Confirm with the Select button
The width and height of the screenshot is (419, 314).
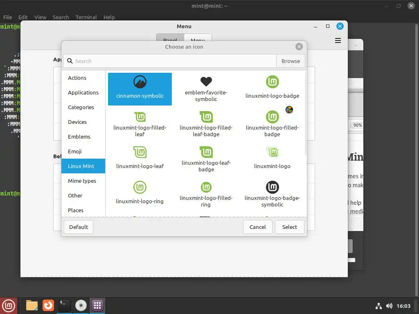(290, 227)
